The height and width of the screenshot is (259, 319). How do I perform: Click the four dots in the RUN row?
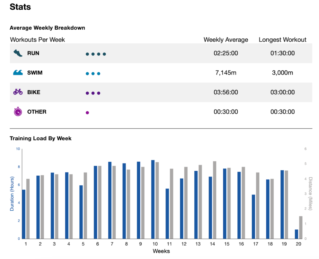(x=96, y=54)
